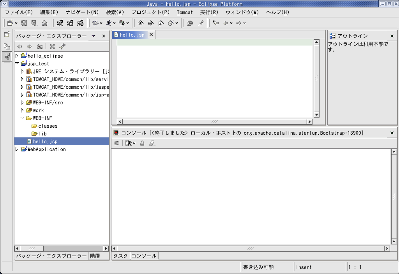Viewport: 399px width, 274px height.
Task: Select the Java perspective icon in left bar
Action: 7,56
